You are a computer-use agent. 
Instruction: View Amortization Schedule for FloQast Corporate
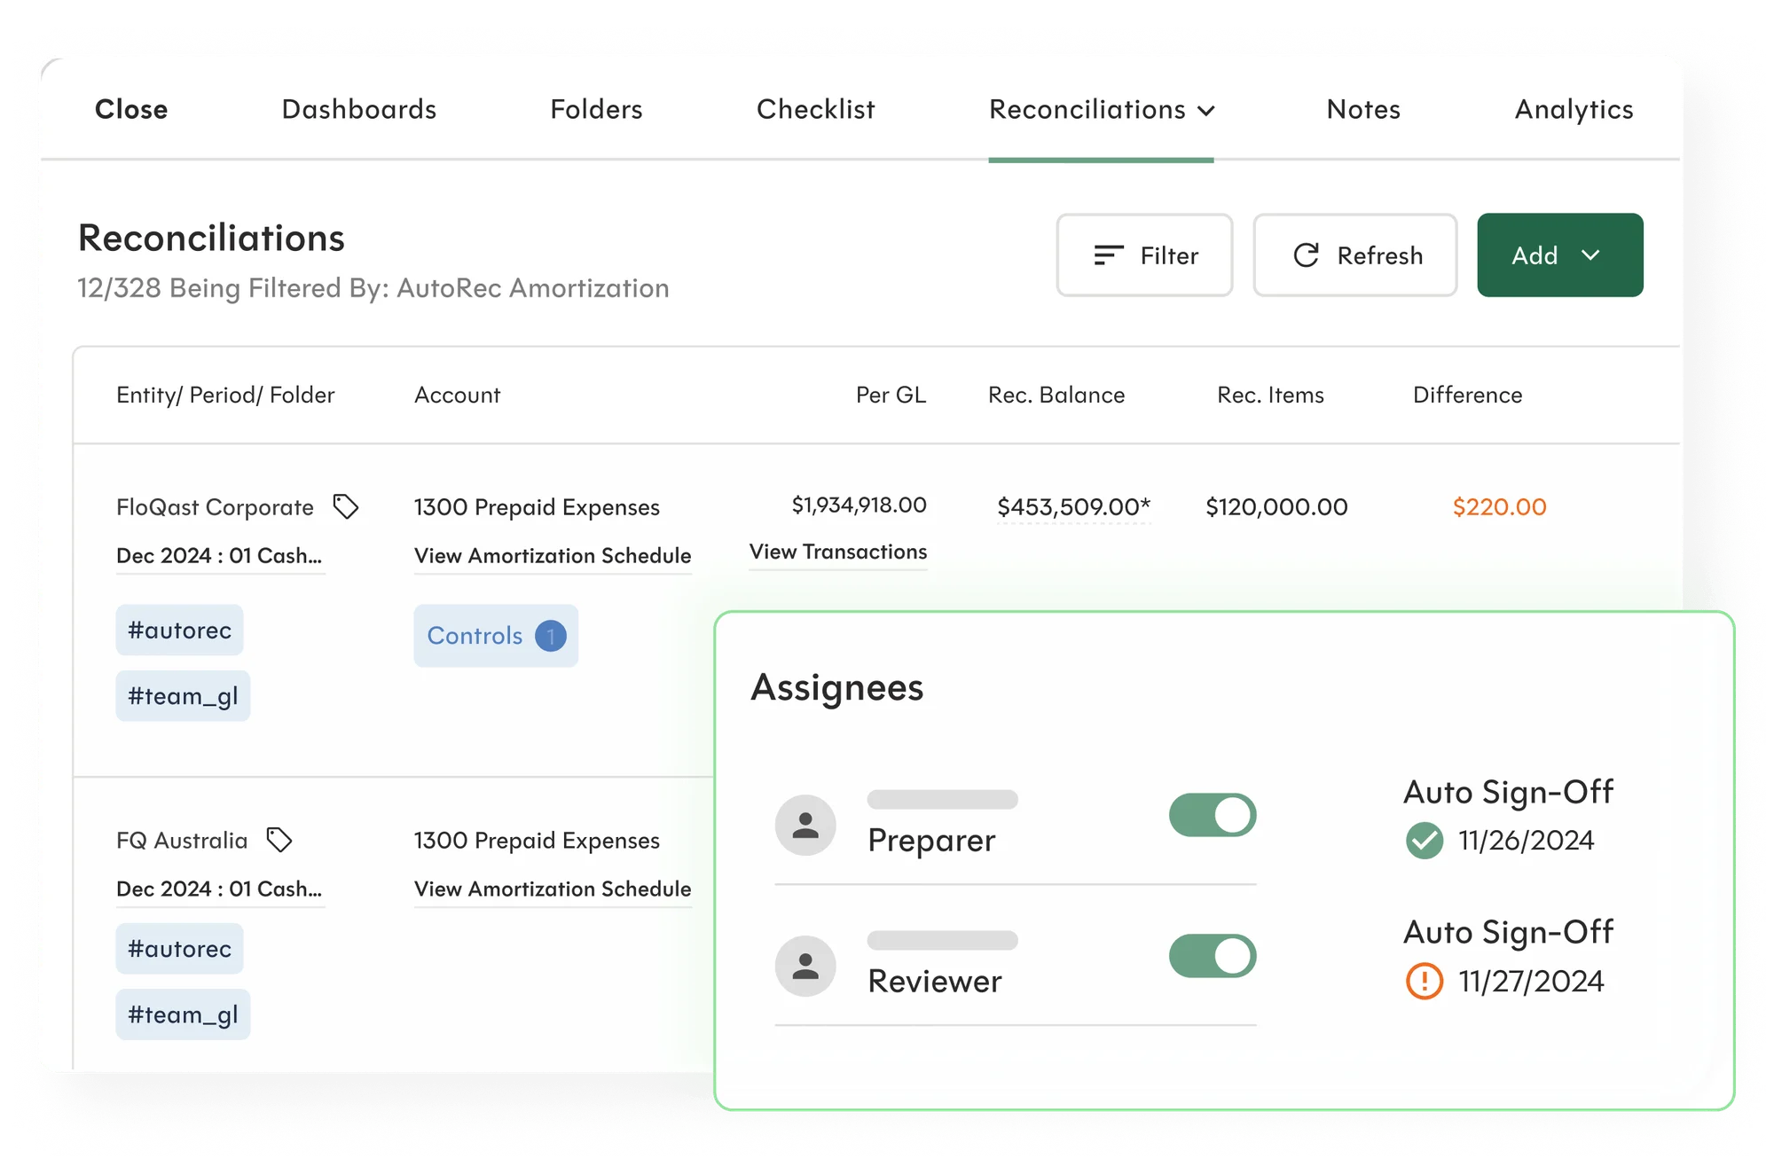[552, 555]
